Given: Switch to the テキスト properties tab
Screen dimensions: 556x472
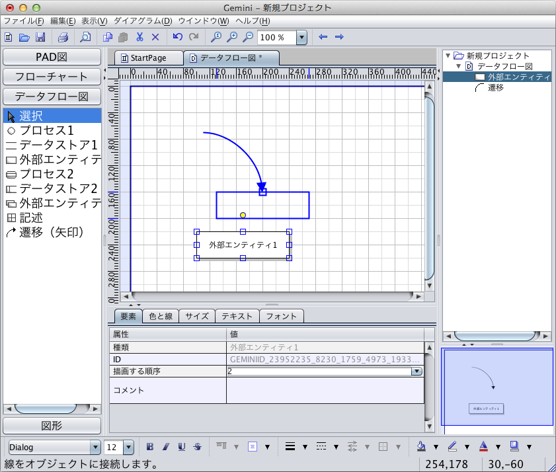Looking at the screenshot, I should [x=237, y=316].
